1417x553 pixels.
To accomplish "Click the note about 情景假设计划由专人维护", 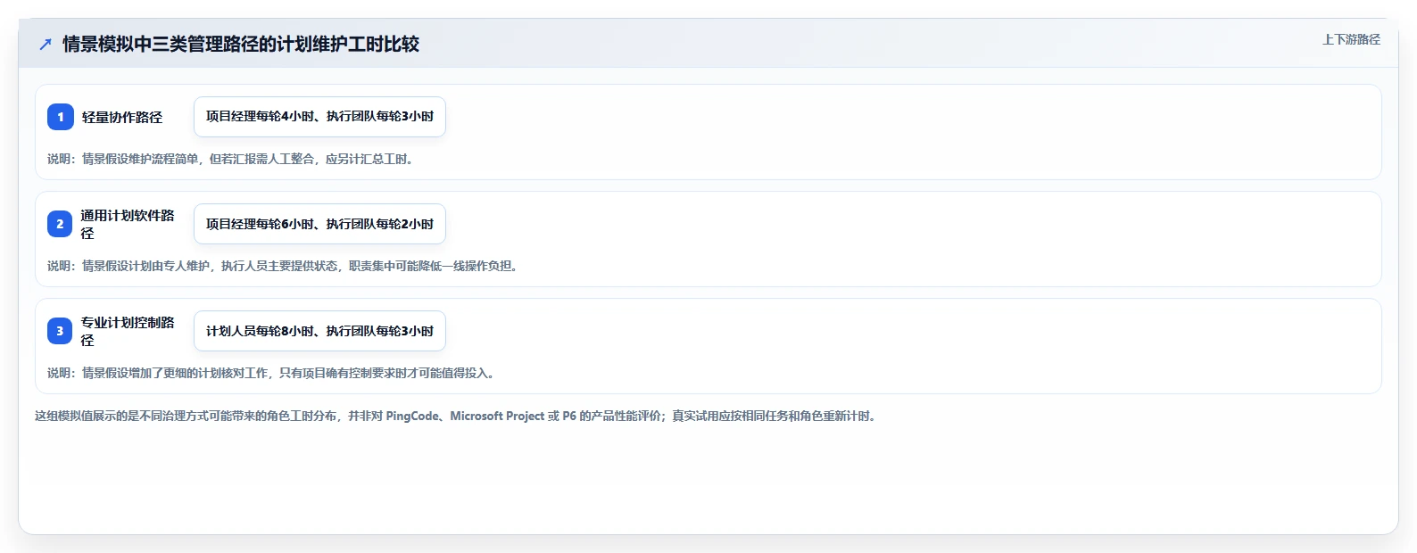I will coord(283,266).
